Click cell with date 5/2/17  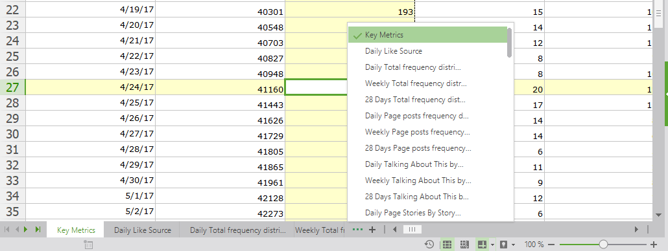pos(91,211)
